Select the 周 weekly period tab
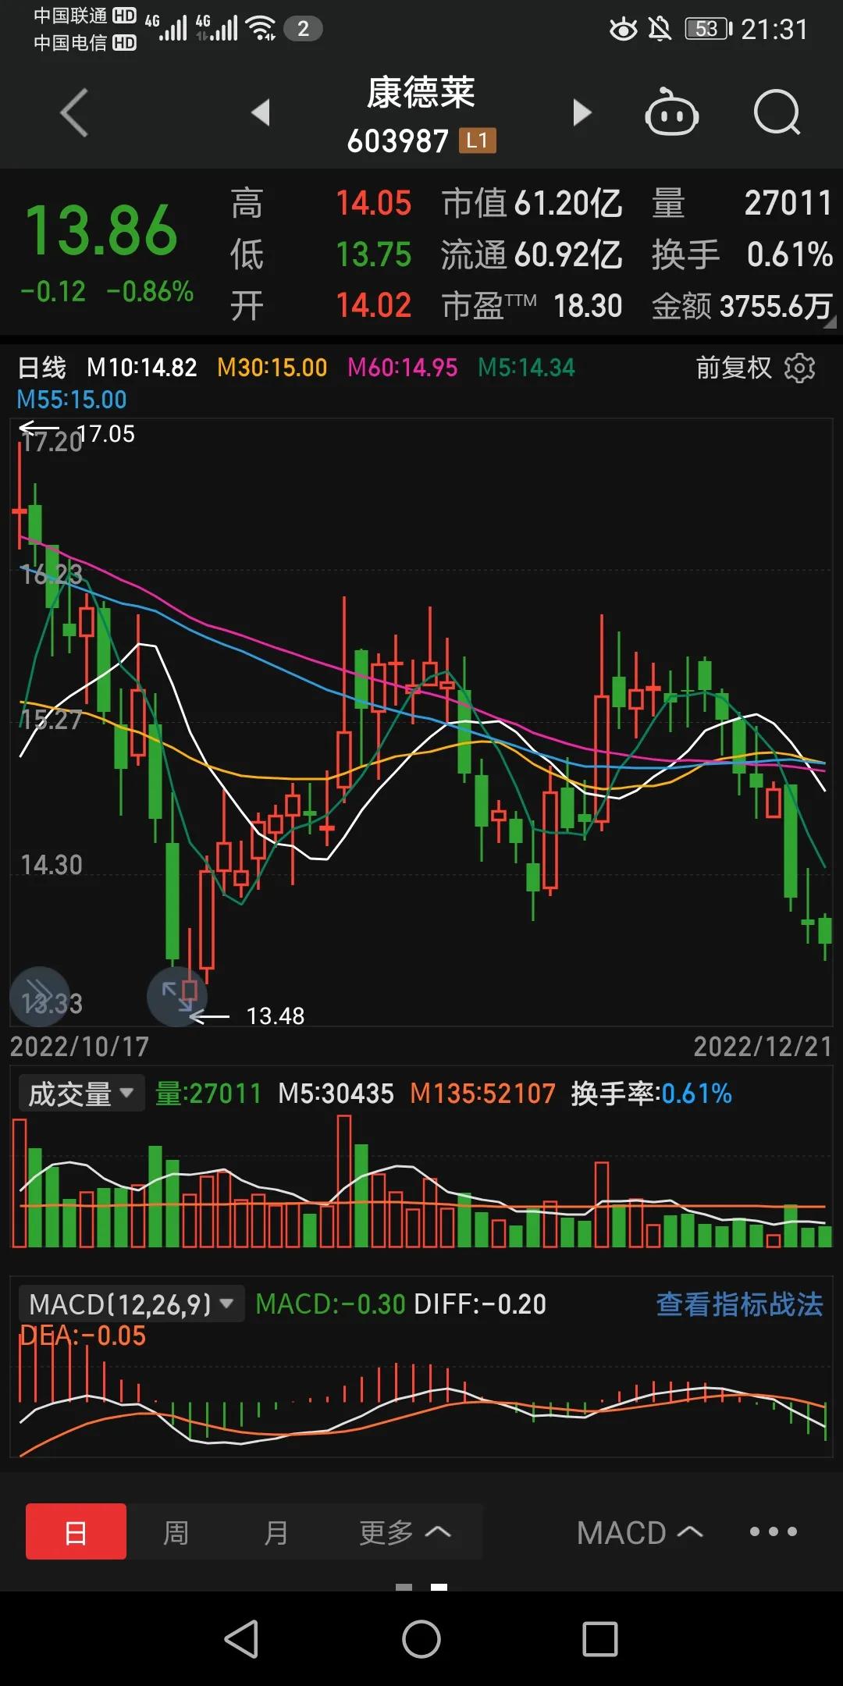Image resolution: width=843 pixels, height=1686 pixels. [x=176, y=1532]
